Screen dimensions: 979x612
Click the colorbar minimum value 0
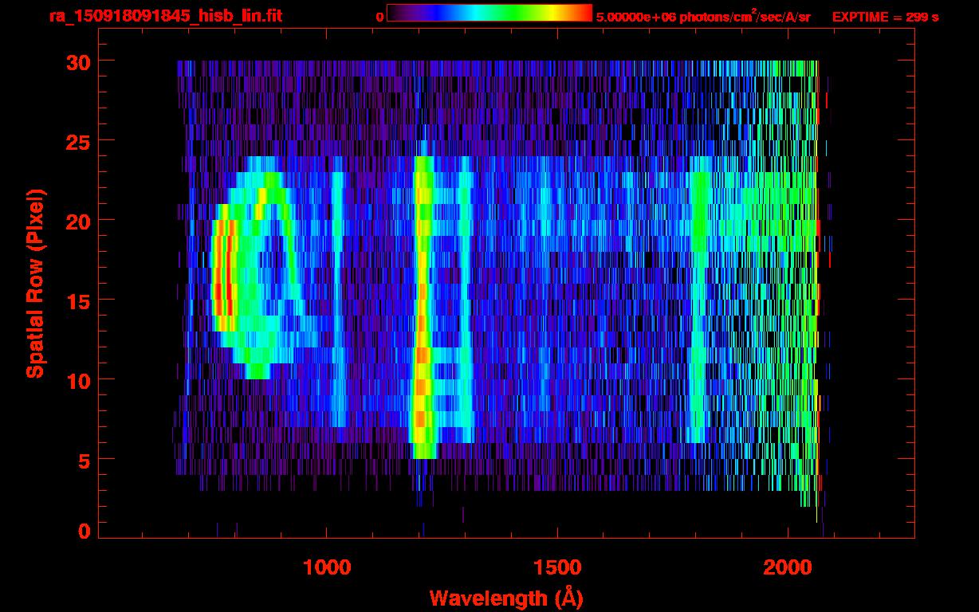point(379,17)
